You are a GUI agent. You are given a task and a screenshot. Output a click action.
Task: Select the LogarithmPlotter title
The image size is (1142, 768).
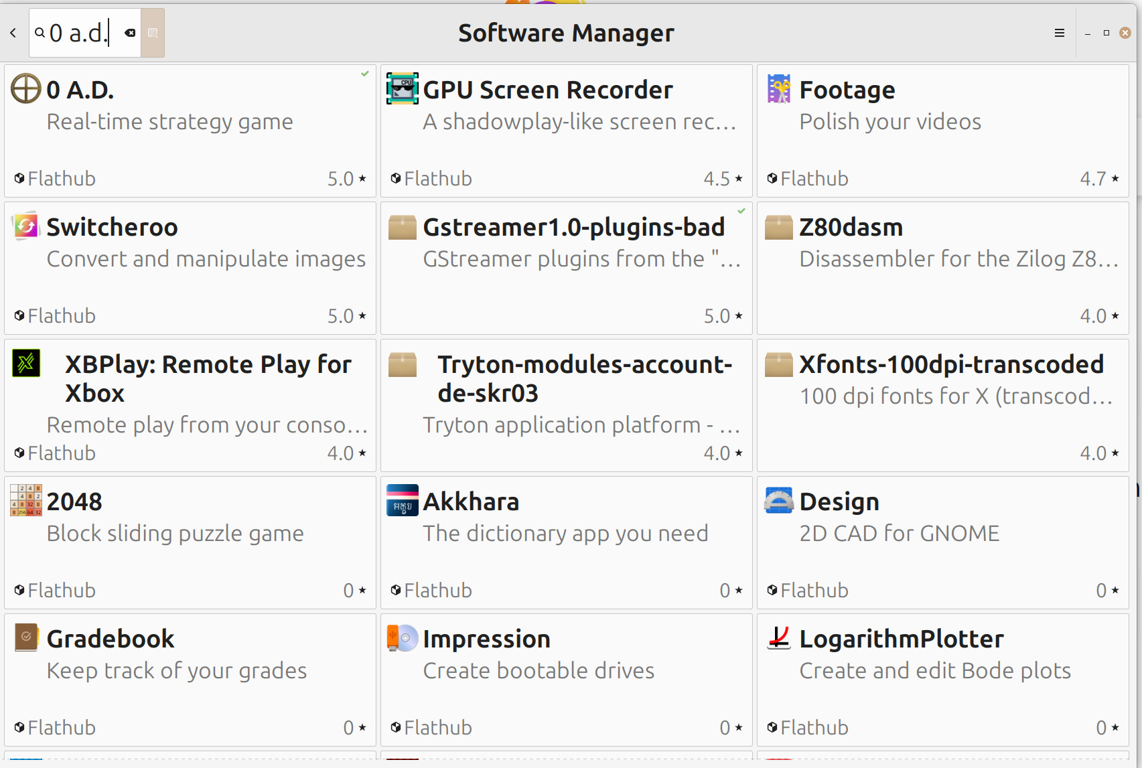[x=902, y=639]
